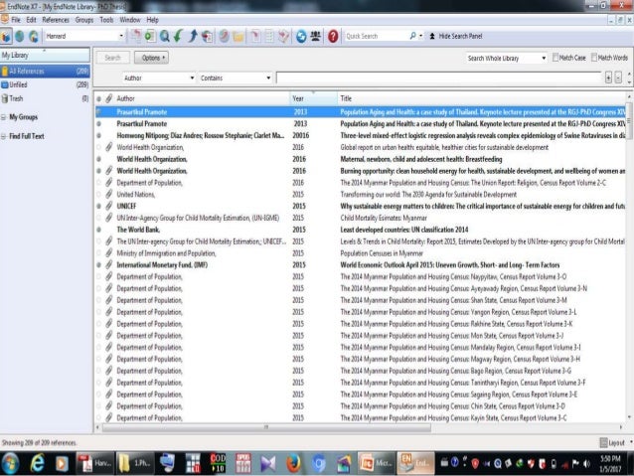
Task: Open the Window menu
Action: coord(130,20)
